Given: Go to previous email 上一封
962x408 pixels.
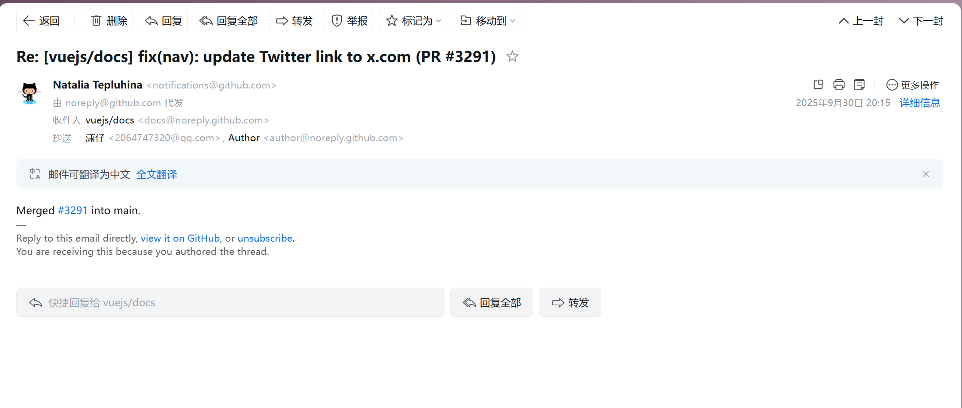Looking at the screenshot, I should coord(861,21).
